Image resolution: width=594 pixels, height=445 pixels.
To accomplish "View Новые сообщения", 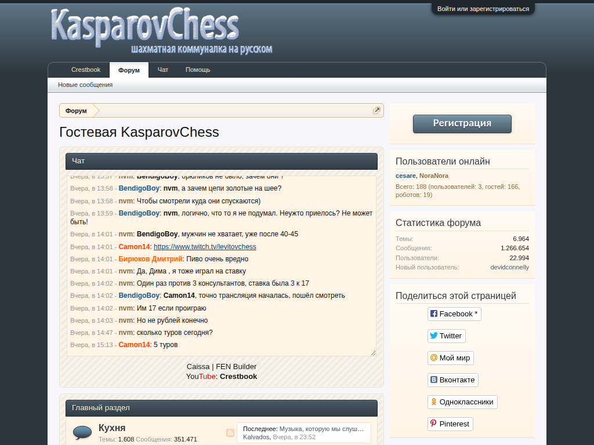I will coord(85,85).
